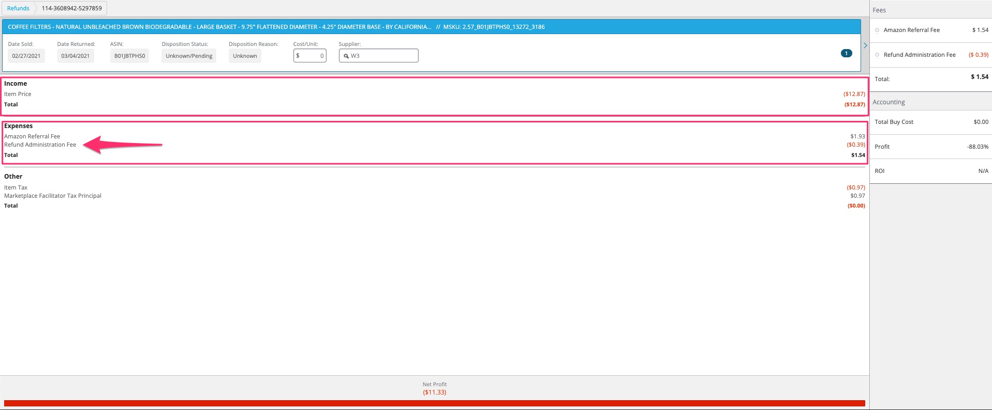Viewport: 992px width, 410px height.
Task: Select Refund Administration Fee radio in Fees
Action: click(x=877, y=55)
